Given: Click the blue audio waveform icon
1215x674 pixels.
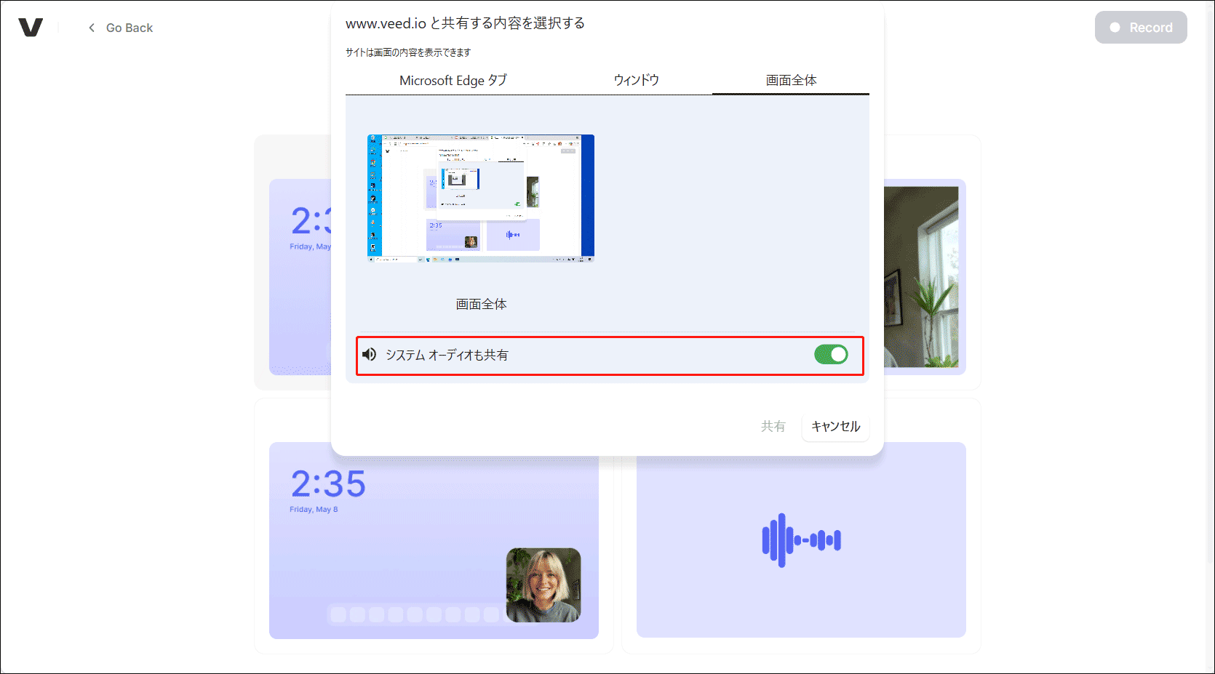Looking at the screenshot, I should click(801, 539).
